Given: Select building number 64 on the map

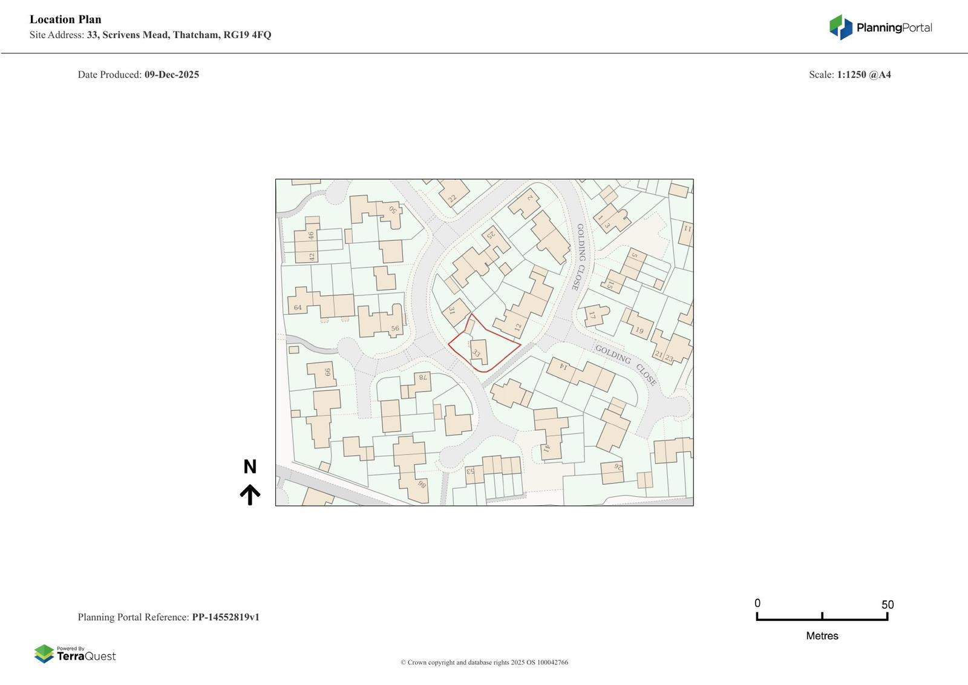Looking at the screenshot, I should click(298, 307).
